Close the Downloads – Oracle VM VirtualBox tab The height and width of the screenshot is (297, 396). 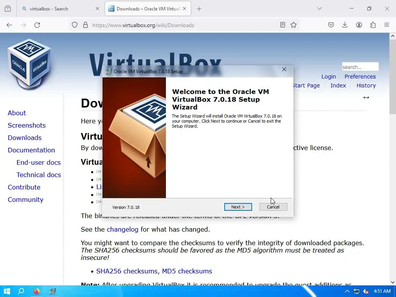point(184,9)
